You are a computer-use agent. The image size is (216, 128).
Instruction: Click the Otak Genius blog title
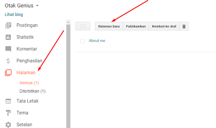point(19,6)
